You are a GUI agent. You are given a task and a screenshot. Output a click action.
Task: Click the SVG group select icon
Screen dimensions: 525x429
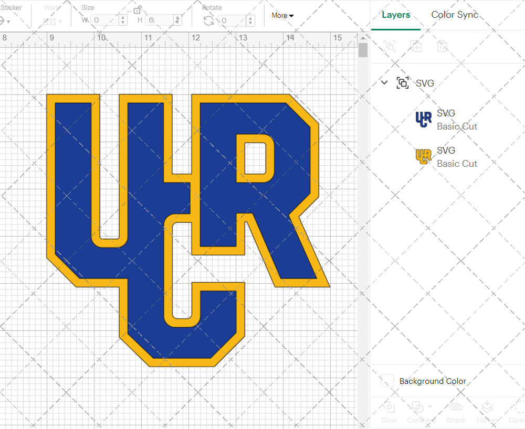(402, 83)
